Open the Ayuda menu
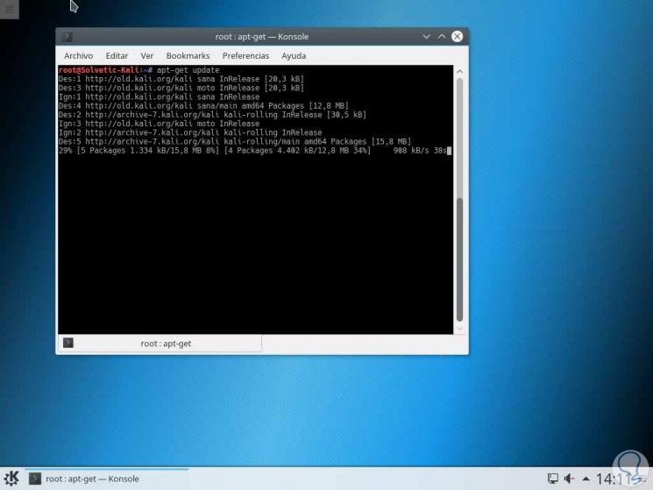Image resolution: width=653 pixels, height=490 pixels. (294, 56)
